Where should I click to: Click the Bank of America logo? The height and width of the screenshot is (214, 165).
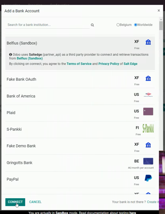(x=148, y=94)
